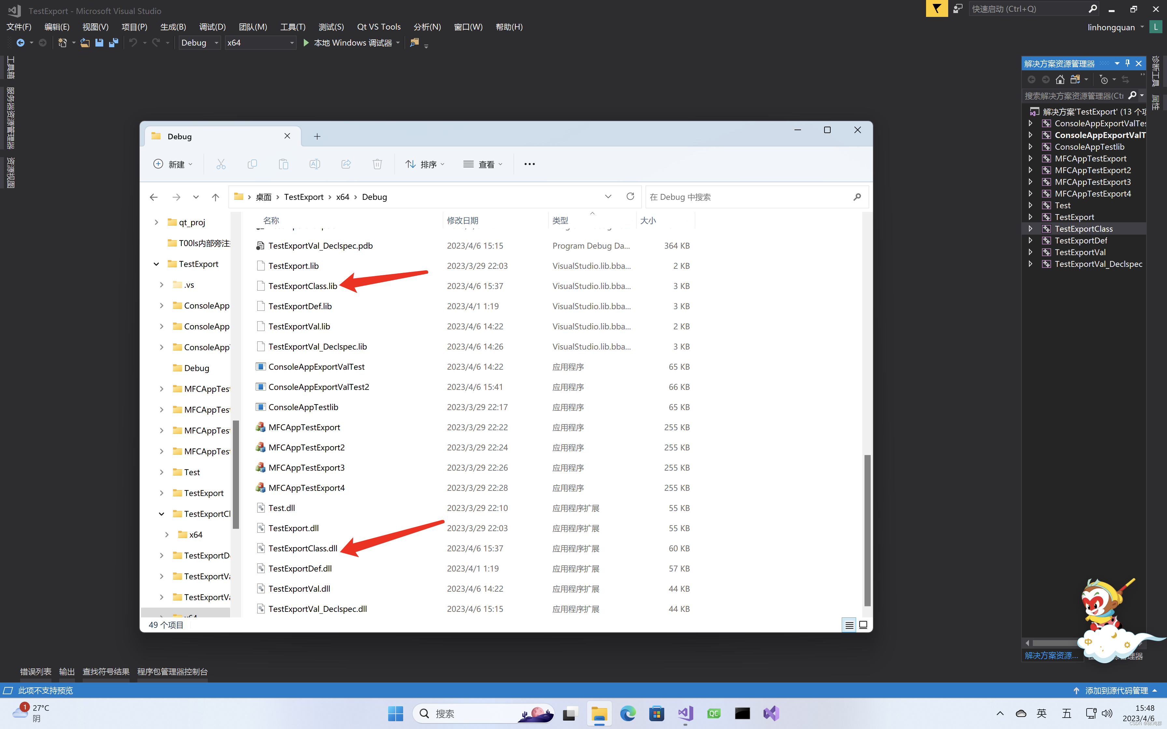Click the 名称 column header
The image size is (1167, 729).
click(271, 220)
